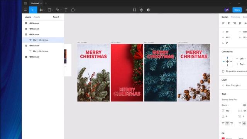Open the Pen tool options arrow
The image size is (247, 139).
pos(61,10)
